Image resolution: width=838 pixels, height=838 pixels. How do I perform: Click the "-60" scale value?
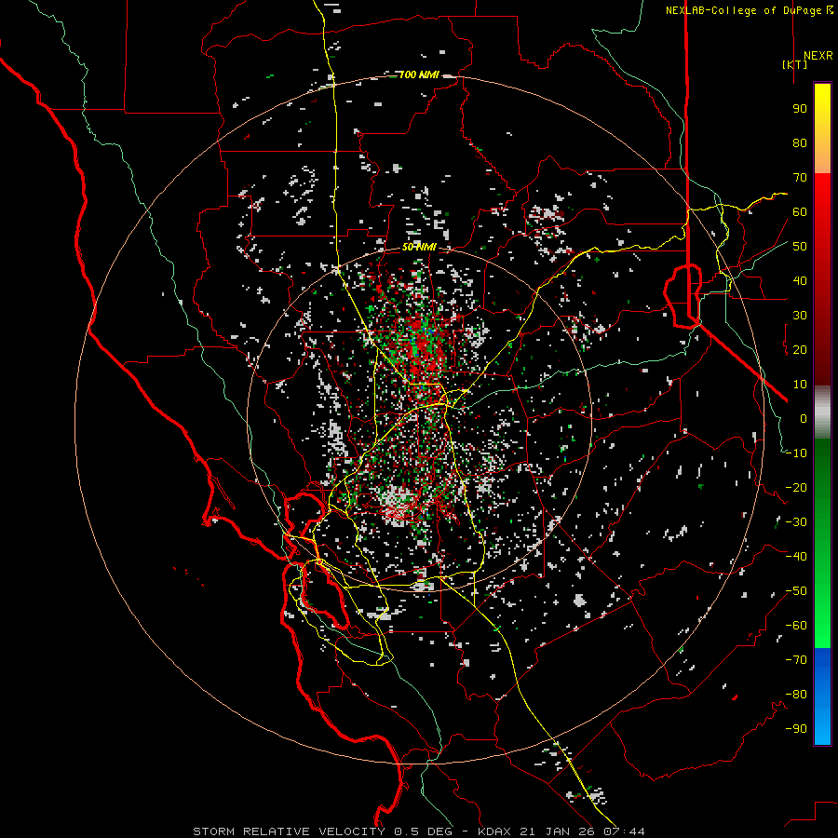click(x=796, y=626)
